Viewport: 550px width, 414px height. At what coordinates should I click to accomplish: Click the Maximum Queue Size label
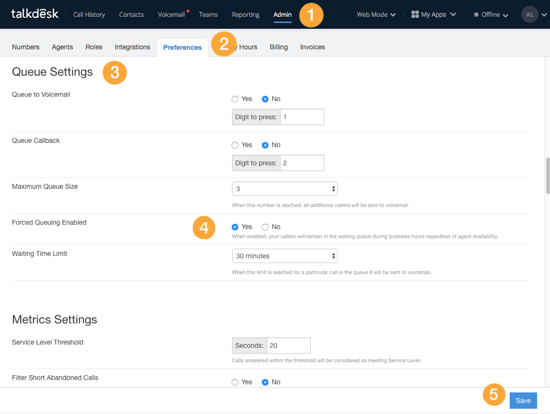coord(45,187)
